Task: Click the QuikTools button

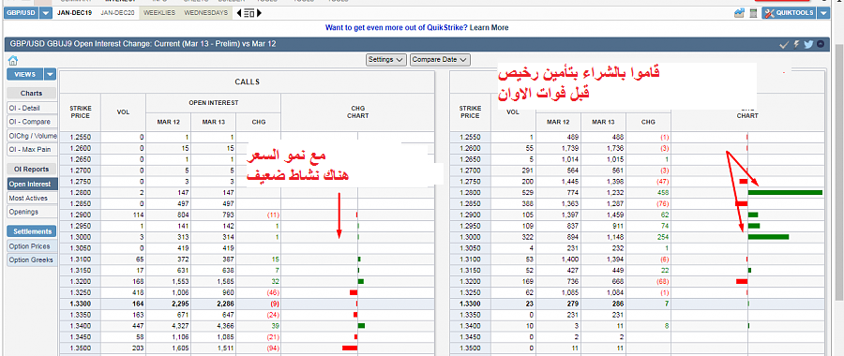Action: tap(789, 13)
